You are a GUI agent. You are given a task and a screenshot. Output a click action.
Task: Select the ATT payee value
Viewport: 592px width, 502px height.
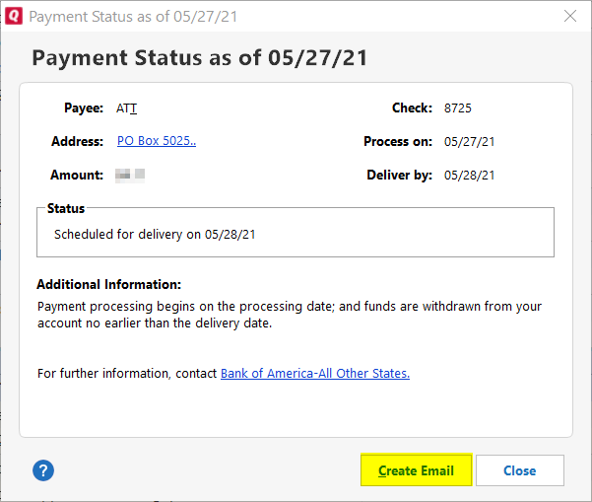[126, 108]
